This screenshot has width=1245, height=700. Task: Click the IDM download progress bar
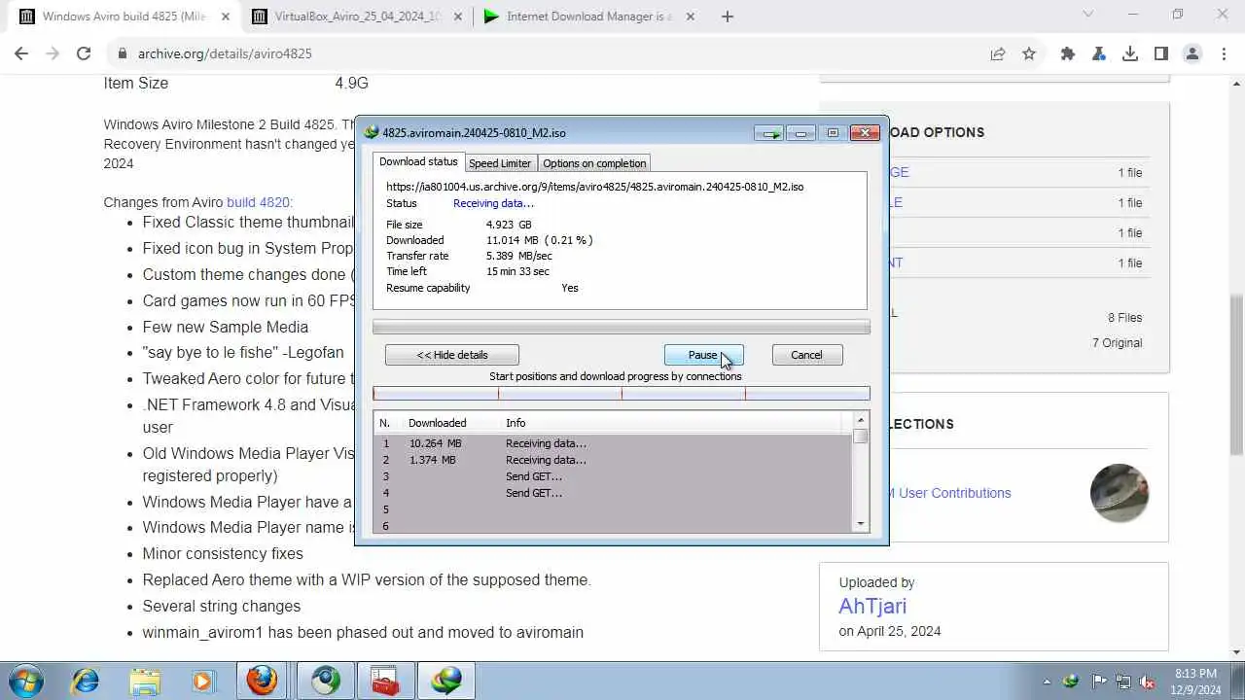(622, 328)
